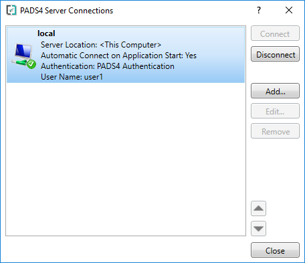Click the Automatic Connect on Application Start line
The width and height of the screenshot is (305, 263).
tap(118, 56)
